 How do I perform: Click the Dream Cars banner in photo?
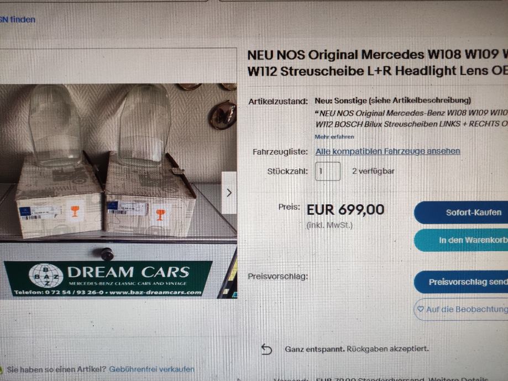108,278
